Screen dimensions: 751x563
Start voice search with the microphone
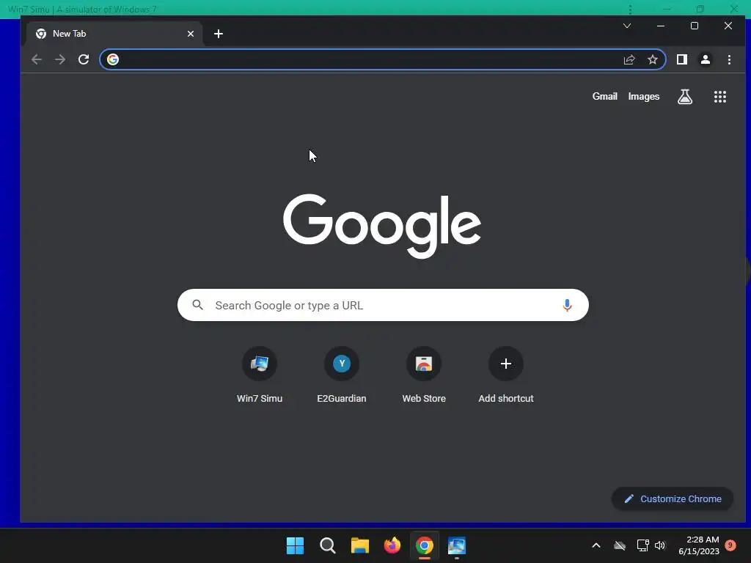coord(567,305)
